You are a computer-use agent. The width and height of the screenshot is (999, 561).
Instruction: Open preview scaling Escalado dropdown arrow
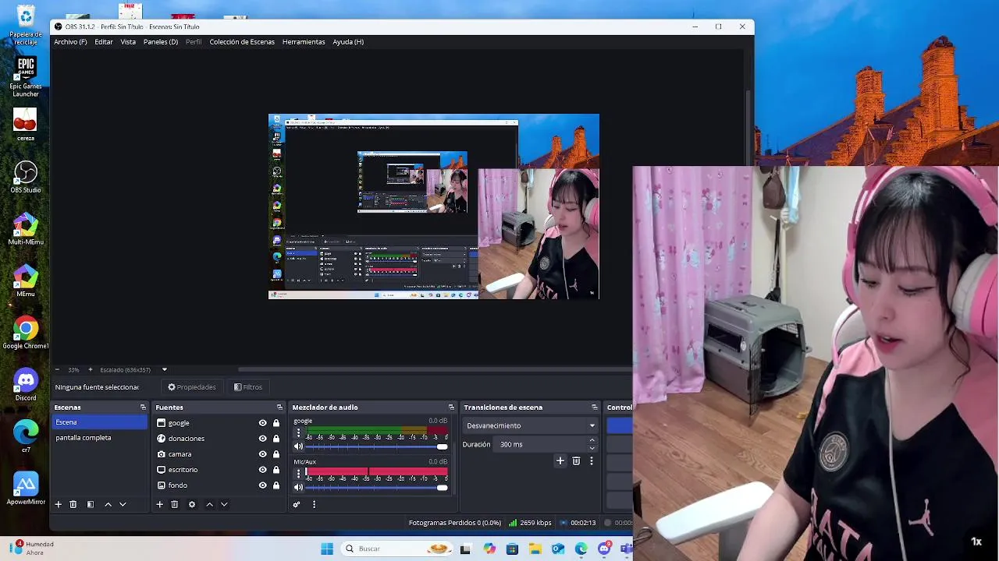tap(164, 369)
